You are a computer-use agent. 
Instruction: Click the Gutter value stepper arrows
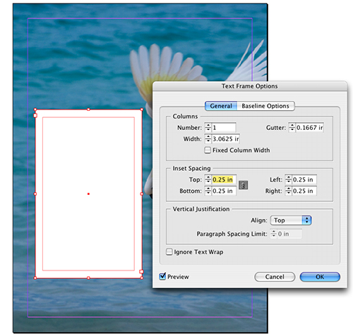pos(292,128)
